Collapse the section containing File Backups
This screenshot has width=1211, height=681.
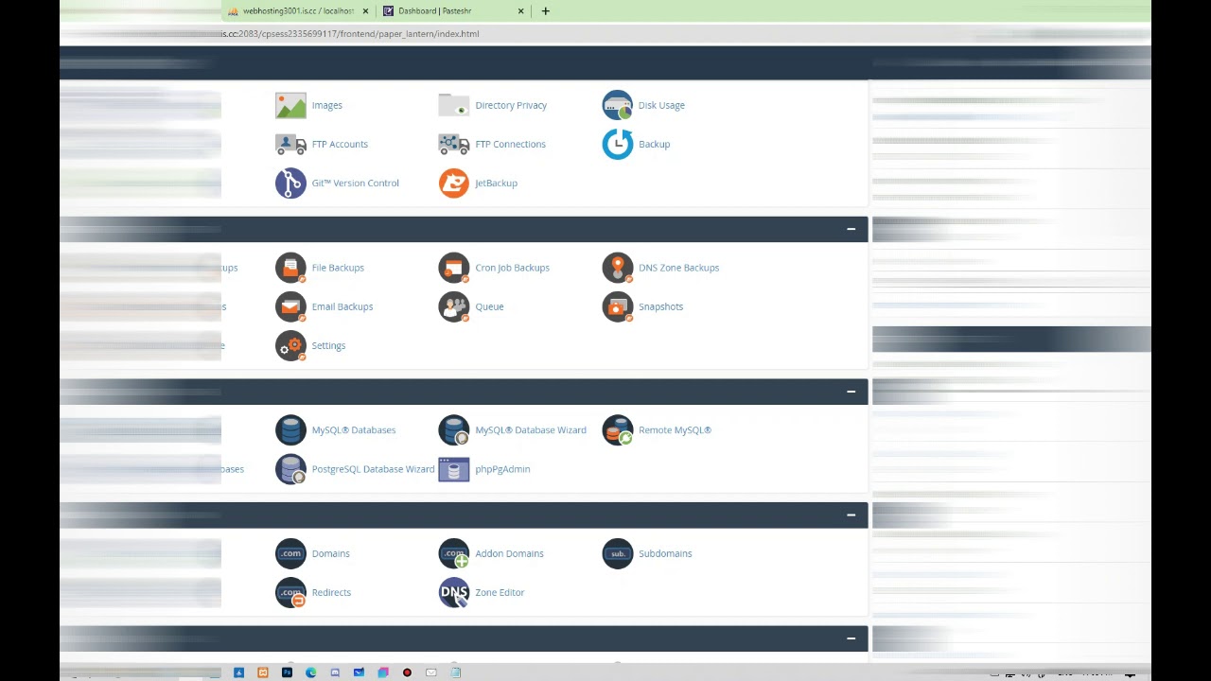851,229
